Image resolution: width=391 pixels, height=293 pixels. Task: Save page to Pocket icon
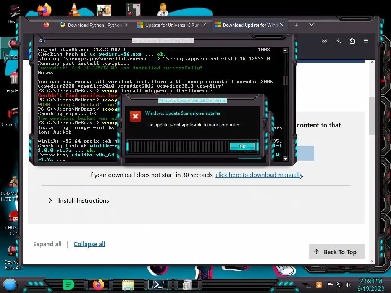325,41
